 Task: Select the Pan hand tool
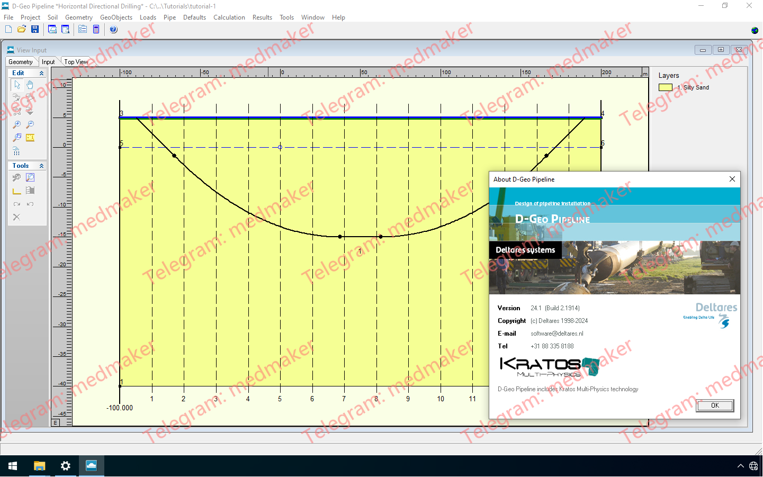click(30, 85)
